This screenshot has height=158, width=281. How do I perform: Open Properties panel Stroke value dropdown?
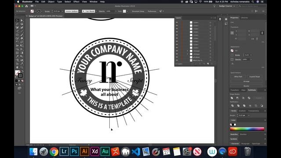tap(251, 55)
